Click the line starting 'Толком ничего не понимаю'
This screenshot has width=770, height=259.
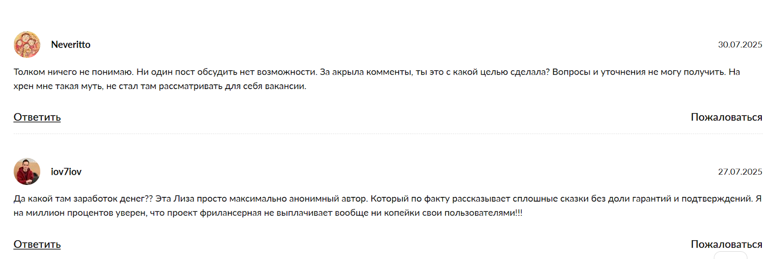[x=377, y=72]
